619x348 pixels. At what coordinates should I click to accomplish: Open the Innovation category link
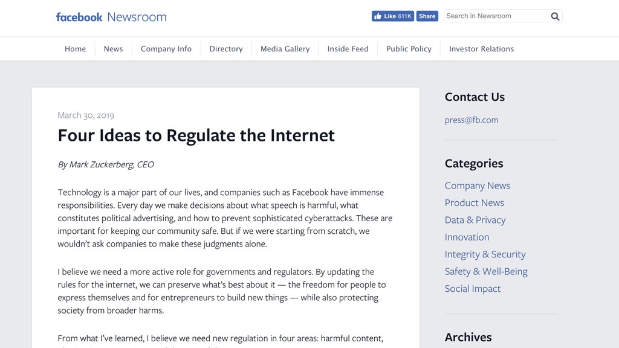[x=467, y=237]
